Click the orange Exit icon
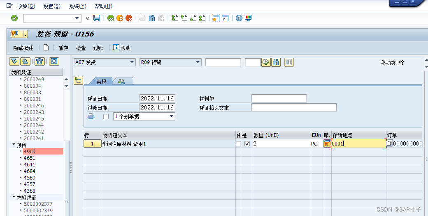The image size is (428, 216). tap(120, 18)
